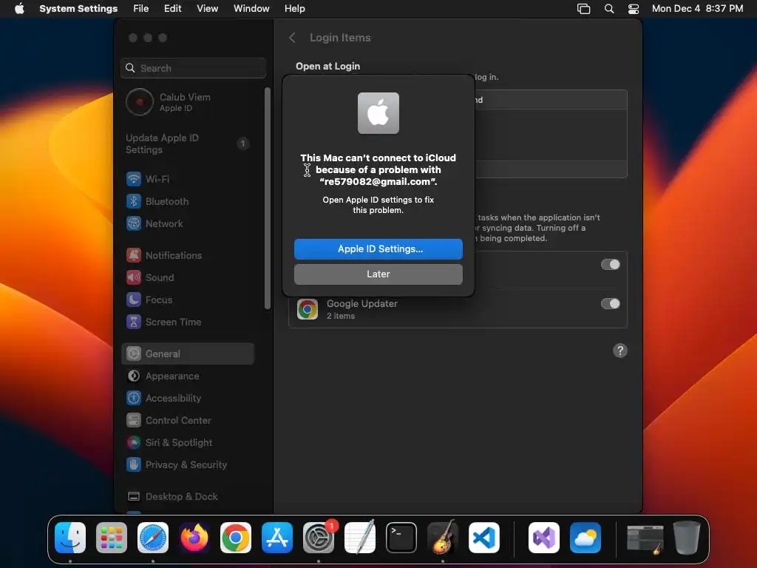Open Siri & Spotlight settings

187,443
